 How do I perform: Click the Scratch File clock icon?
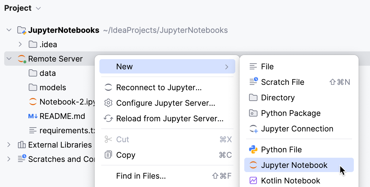pos(253,82)
